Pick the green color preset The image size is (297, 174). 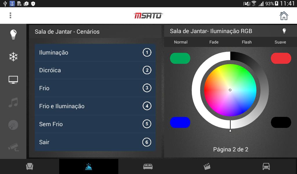pos(180,58)
